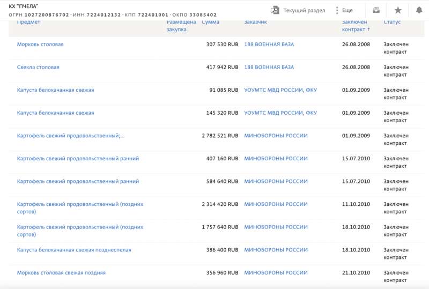Viewport: 429px width, 289px height.
Task: Open 'УОУМТС МВД РОССИИ, ФКУ' for 145 320 RUB
Action: 280,113
